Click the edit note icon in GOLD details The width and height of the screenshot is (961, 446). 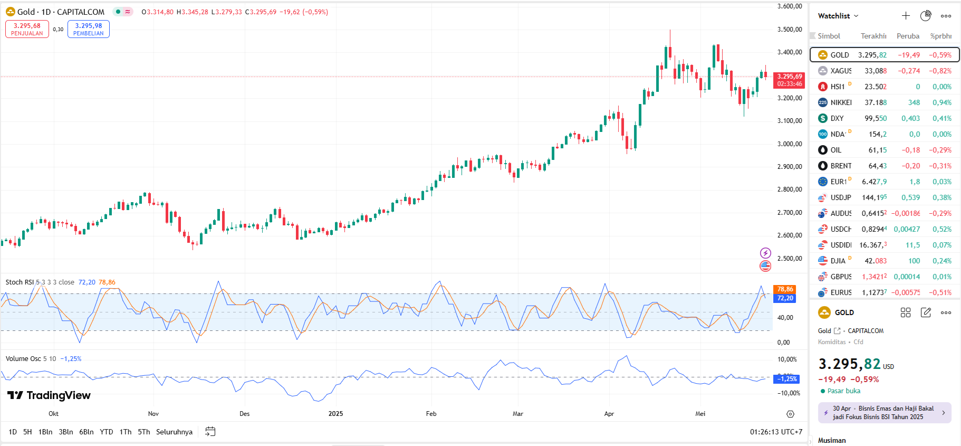coord(926,312)
